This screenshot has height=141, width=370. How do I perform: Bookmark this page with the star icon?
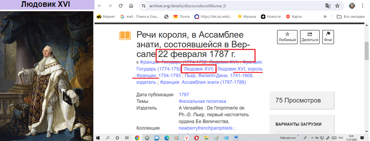click(337, 6)
